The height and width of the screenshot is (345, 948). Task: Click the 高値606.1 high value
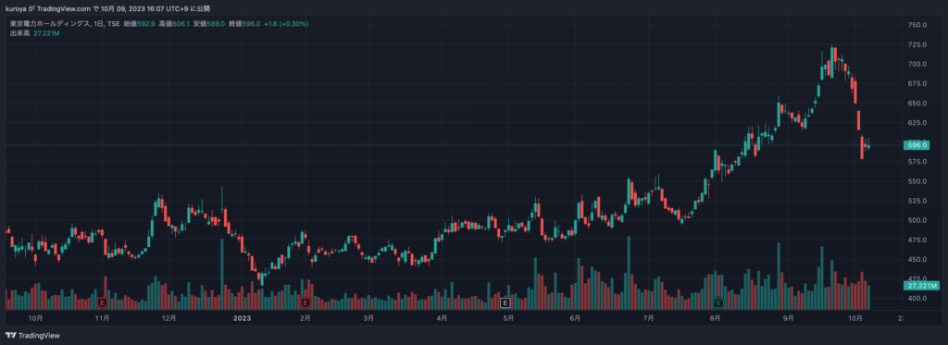point(174,24)
